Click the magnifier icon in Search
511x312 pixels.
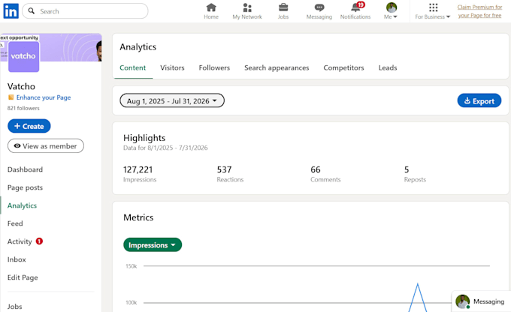(32, 11)
